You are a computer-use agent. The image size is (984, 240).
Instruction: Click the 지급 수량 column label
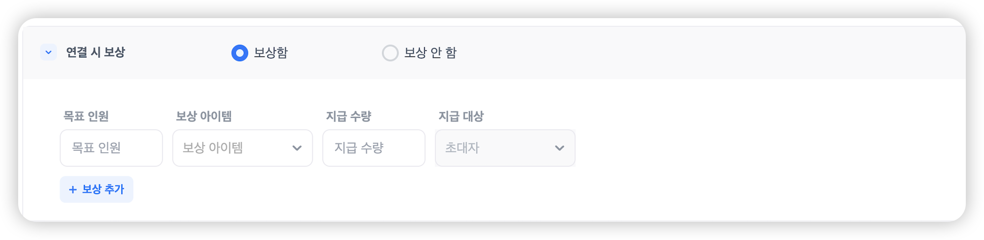point(349,116)
